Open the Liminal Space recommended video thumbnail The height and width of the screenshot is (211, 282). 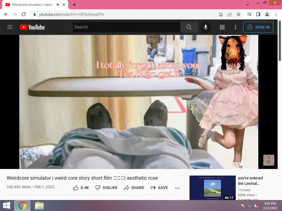[212, 188]
